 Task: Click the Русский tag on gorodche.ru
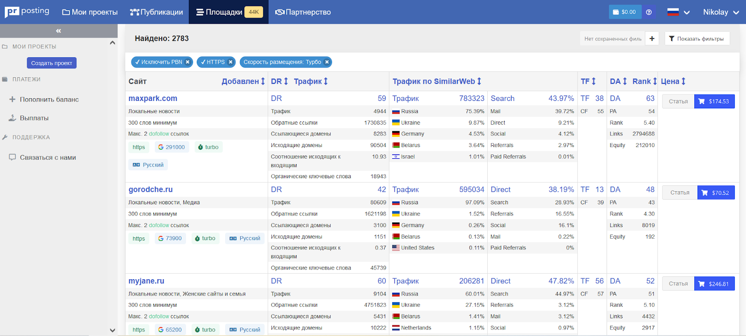pyautogui.click(x=245, y=238)
